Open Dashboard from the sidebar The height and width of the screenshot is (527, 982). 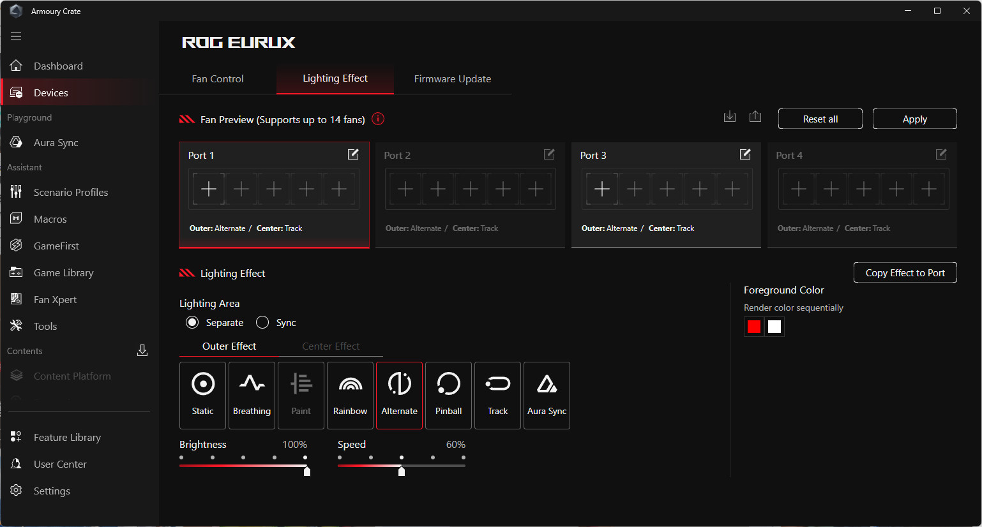coord(79,66)
